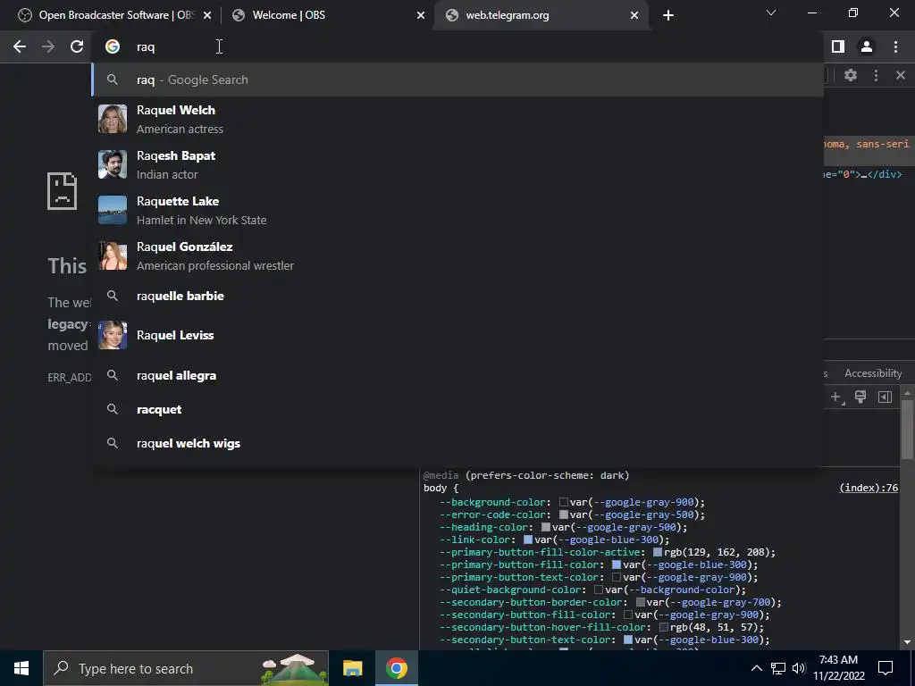Switch to Welcome | OBS tab
Viewport: 915px width, 686px height.
tap(327, 15)
